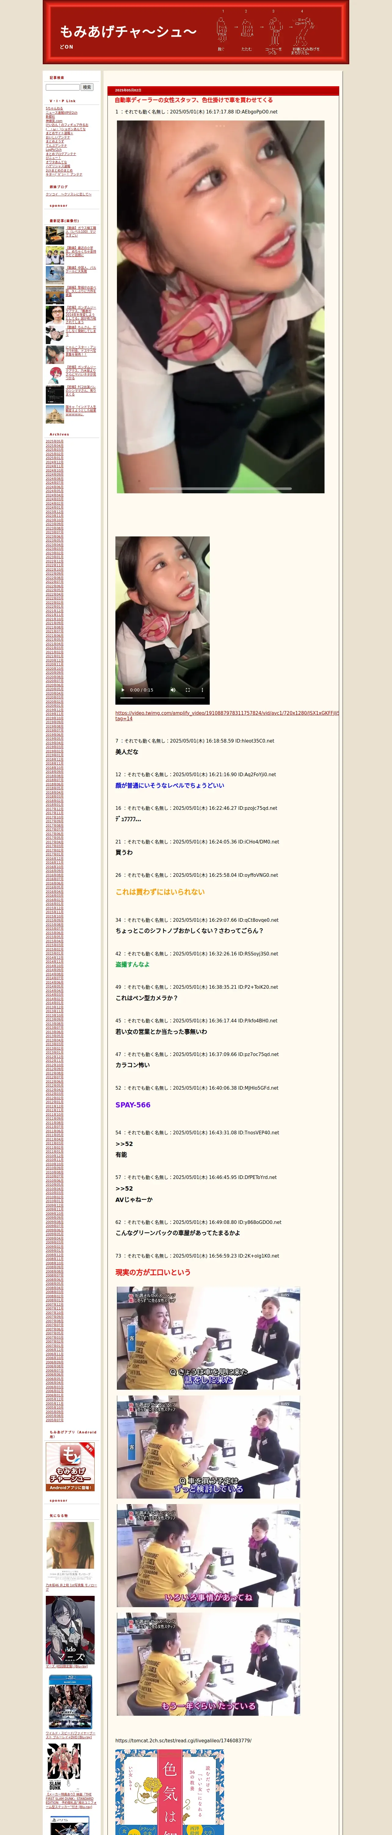Click the post date 2025年05月02日
The image size is (392, 1835).
point(128,91)
